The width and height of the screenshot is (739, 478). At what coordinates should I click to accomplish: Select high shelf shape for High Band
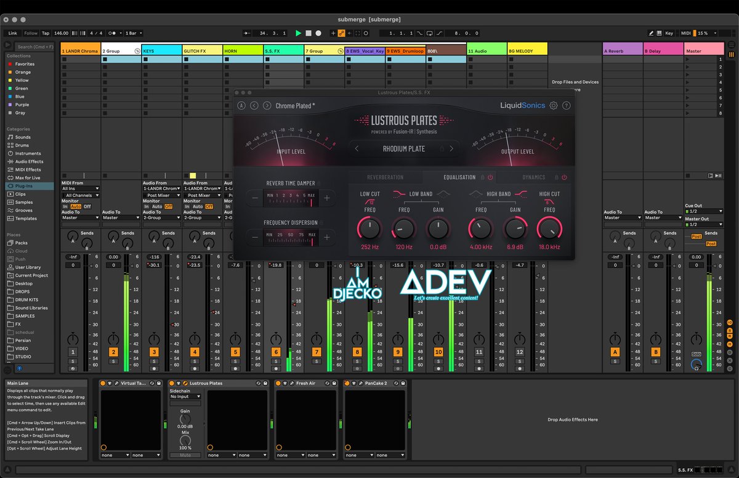(x=522, y=193)
